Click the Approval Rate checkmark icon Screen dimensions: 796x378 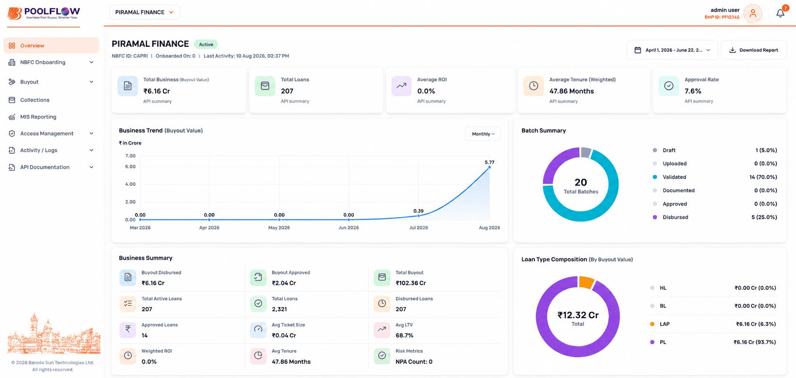pos(669,86)
